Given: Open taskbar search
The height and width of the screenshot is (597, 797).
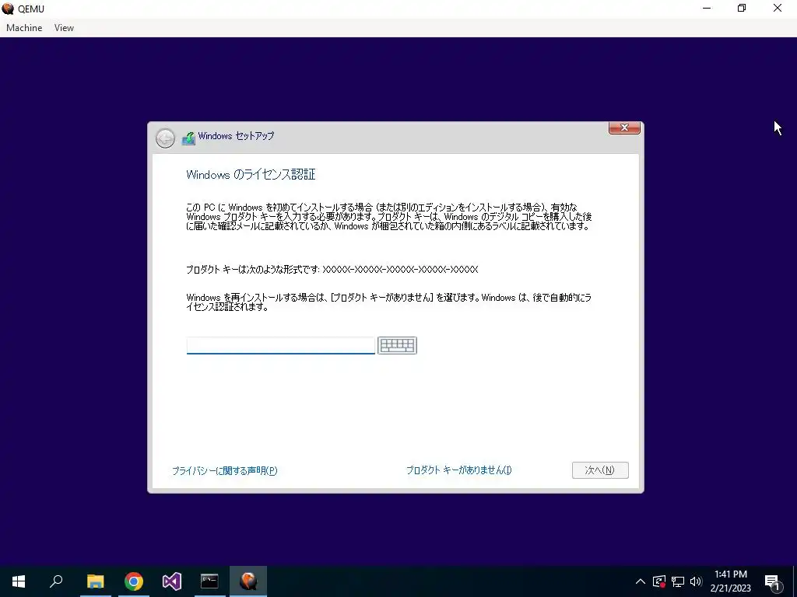Looking at the screenshot, I should (x=56, y=581).
